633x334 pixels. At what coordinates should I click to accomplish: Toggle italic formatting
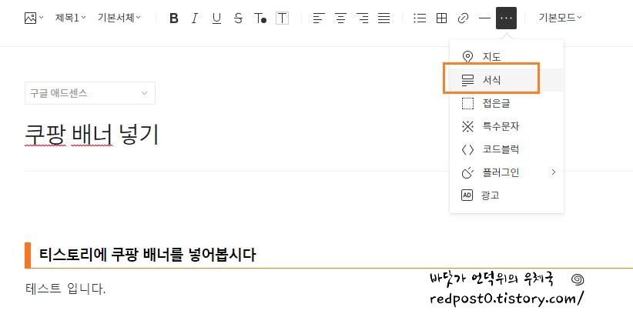click(x=195, y=18)
